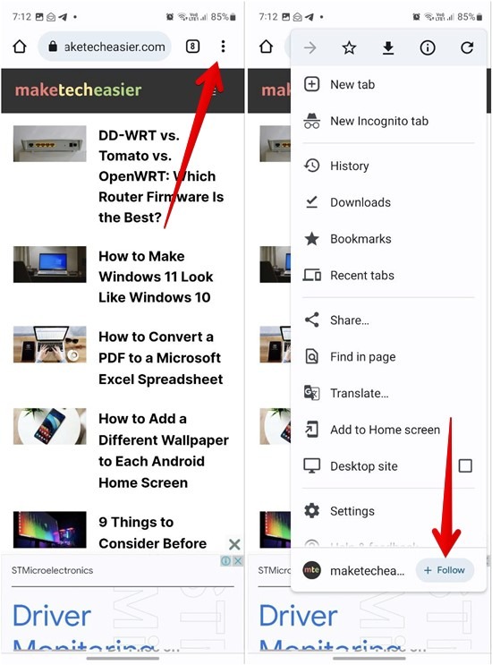Tap the Share icon
Image resolution: width=492 pixels, height=665 pixels.
click(312, 320)
